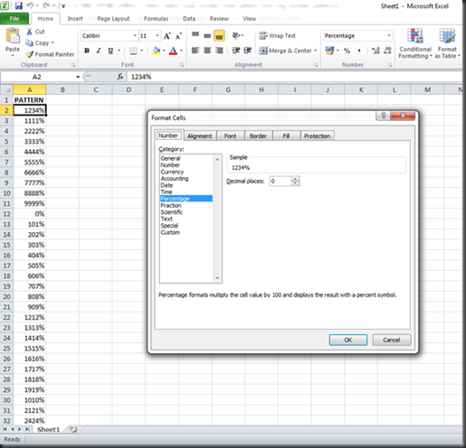
Task: Click Category list scrollbar down arrow
Action: (217, 278)
